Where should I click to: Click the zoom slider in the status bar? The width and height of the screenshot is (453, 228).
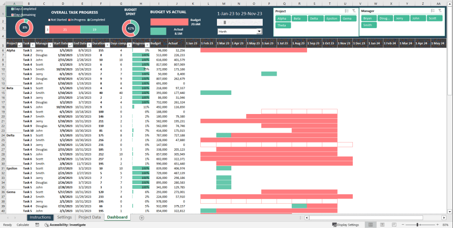(418, 225)
